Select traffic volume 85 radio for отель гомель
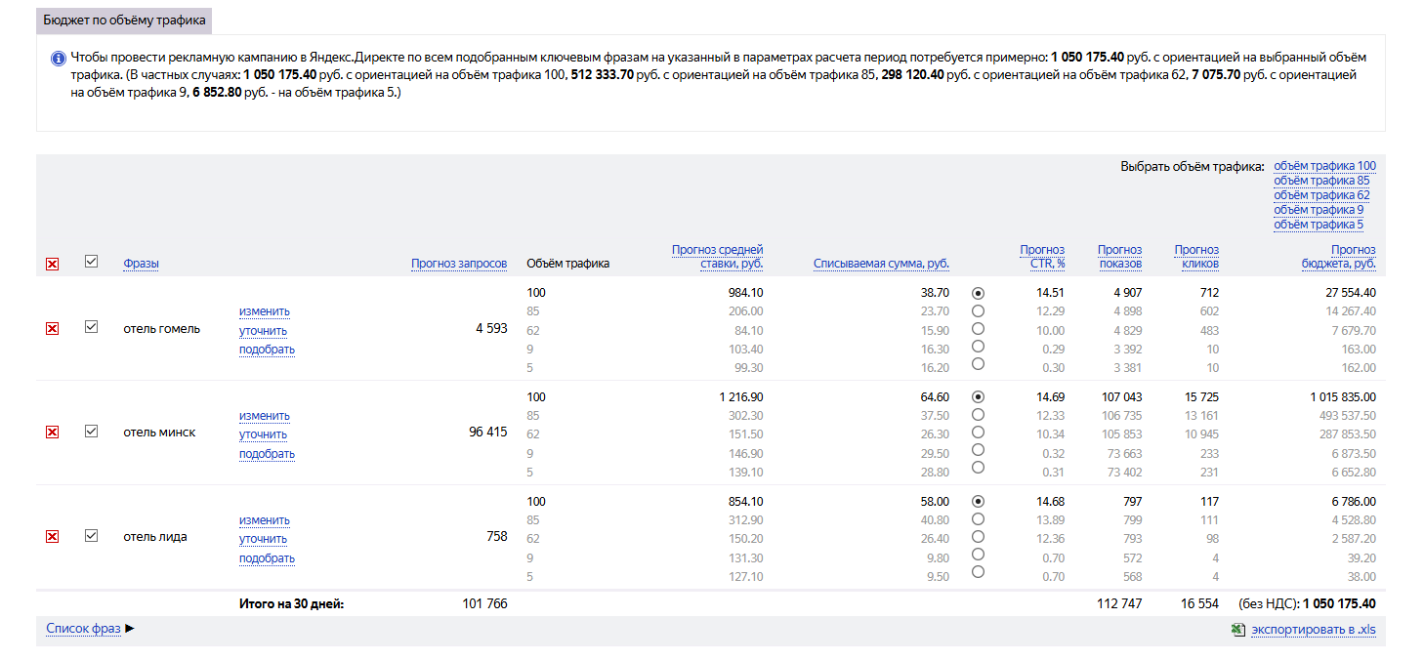 coord(978,310)
